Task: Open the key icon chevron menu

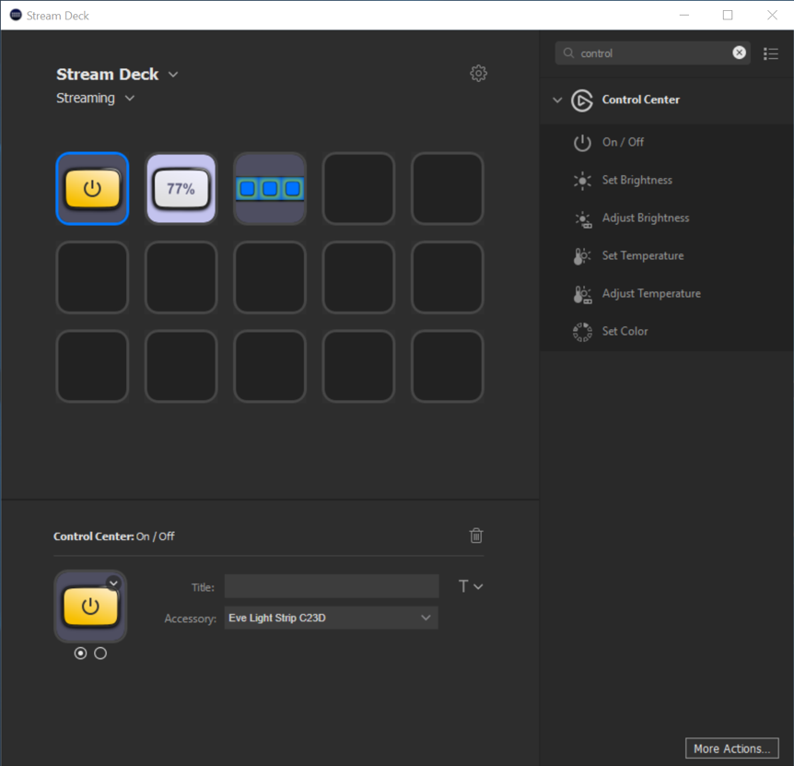Action: click(113, 583)
